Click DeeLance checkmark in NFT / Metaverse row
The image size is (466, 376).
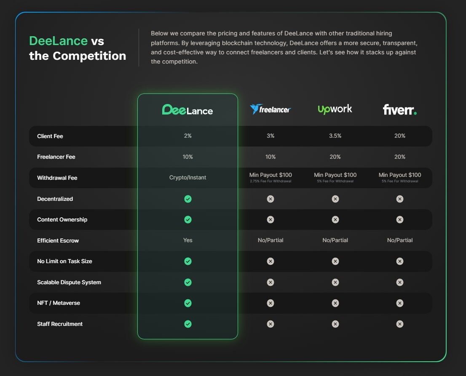tap(188, 303)
